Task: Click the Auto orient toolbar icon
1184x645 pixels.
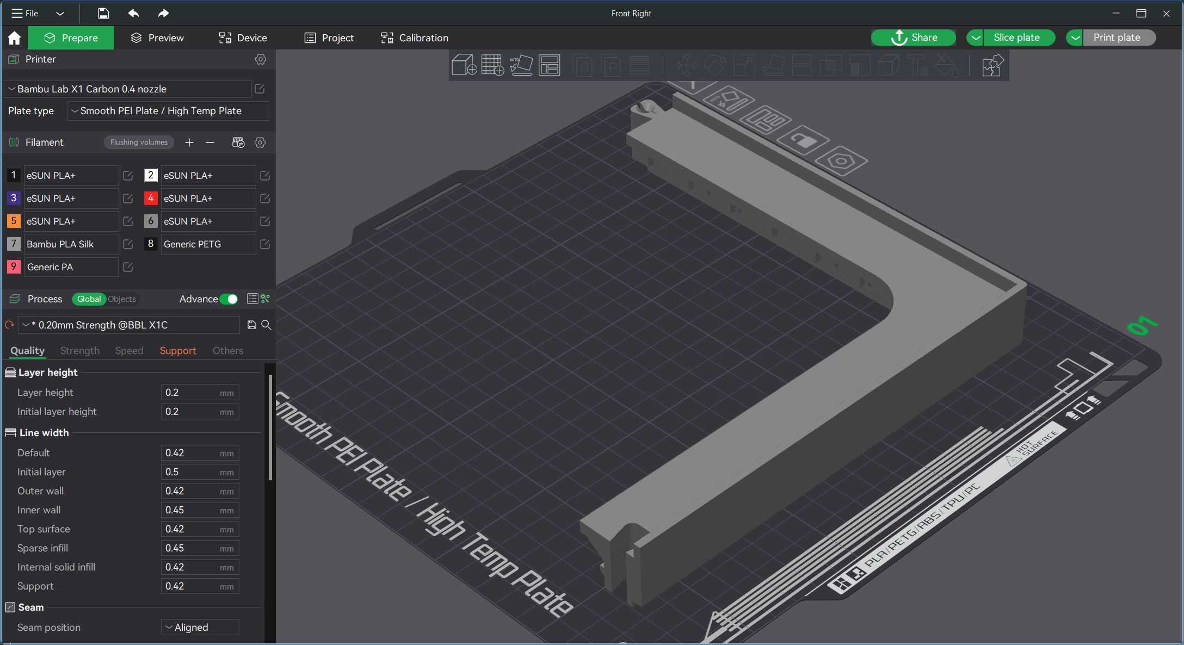Action: 521,65
